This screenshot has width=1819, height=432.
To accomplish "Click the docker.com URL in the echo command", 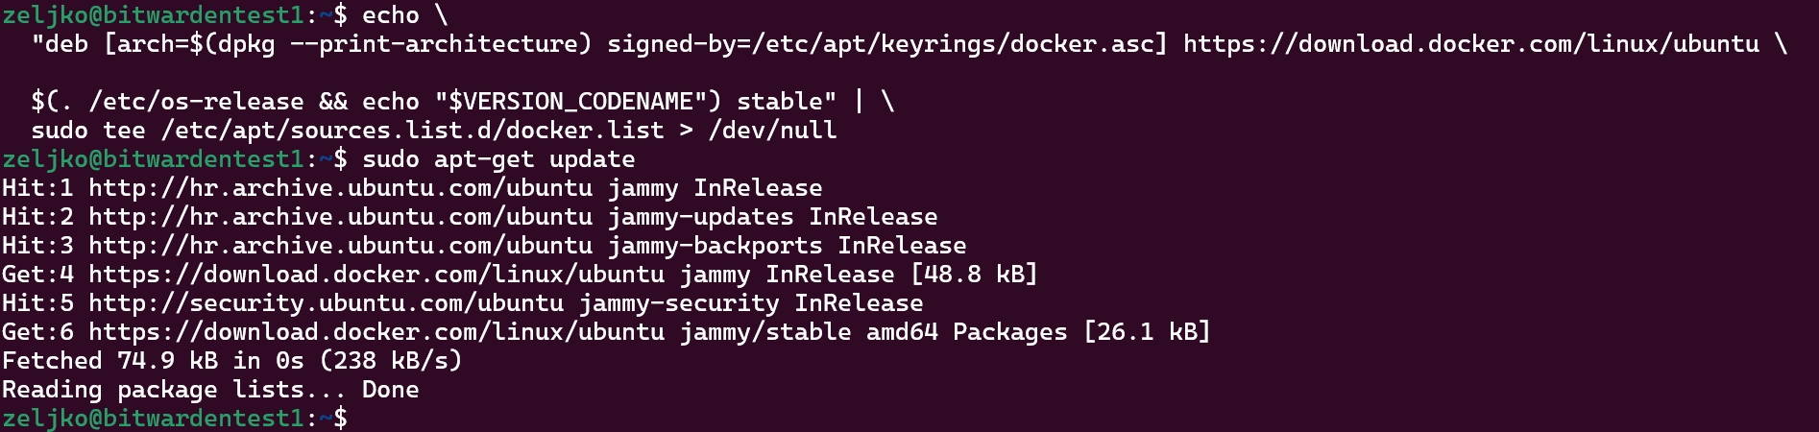I will point(1471,44).
